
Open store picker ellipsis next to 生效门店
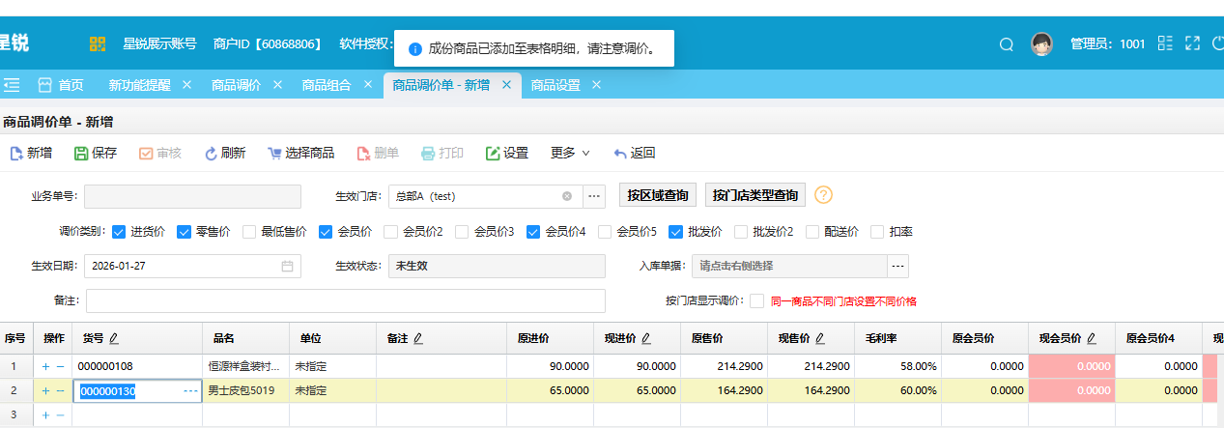[x=594, y=196]
